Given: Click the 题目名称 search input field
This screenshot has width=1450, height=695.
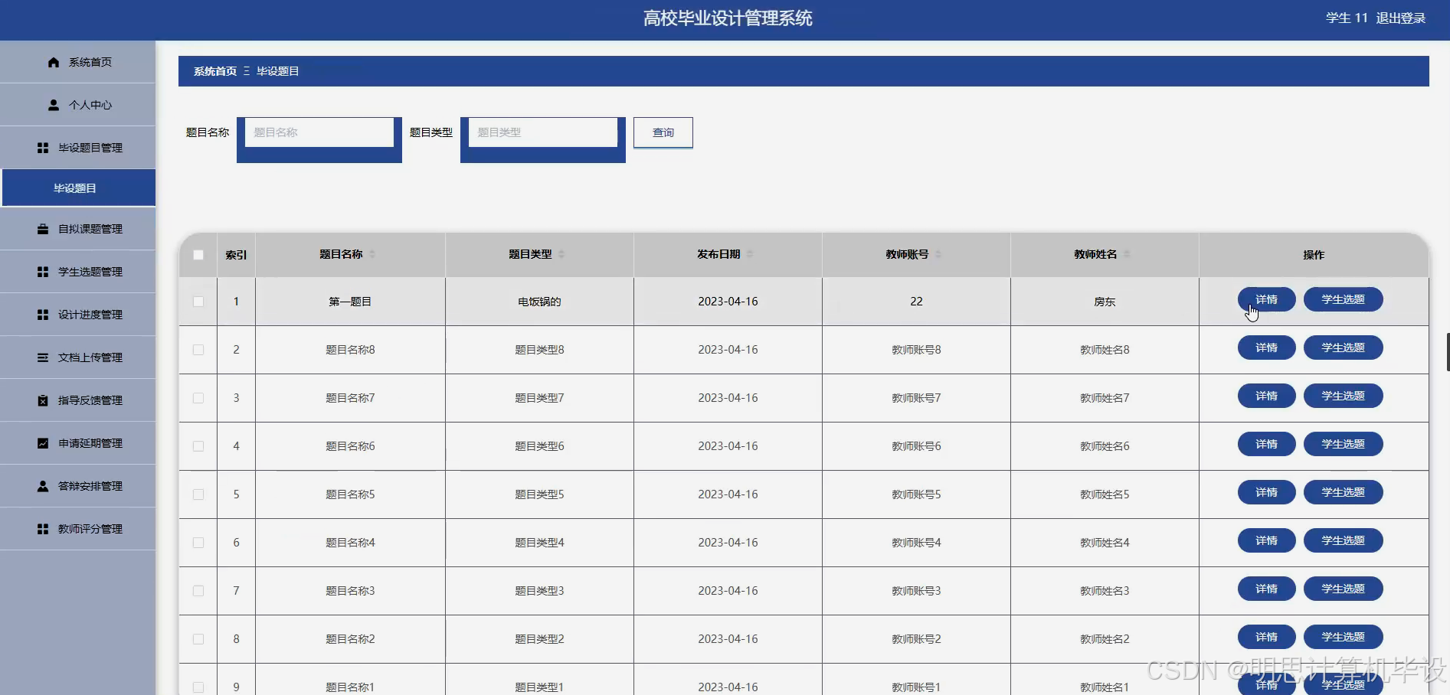Looking at the screenshot, I should pos(319,132).
